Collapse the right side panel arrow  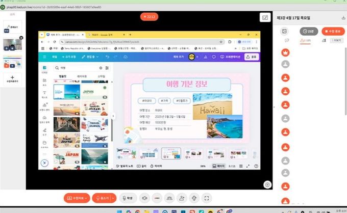point(275,107)
